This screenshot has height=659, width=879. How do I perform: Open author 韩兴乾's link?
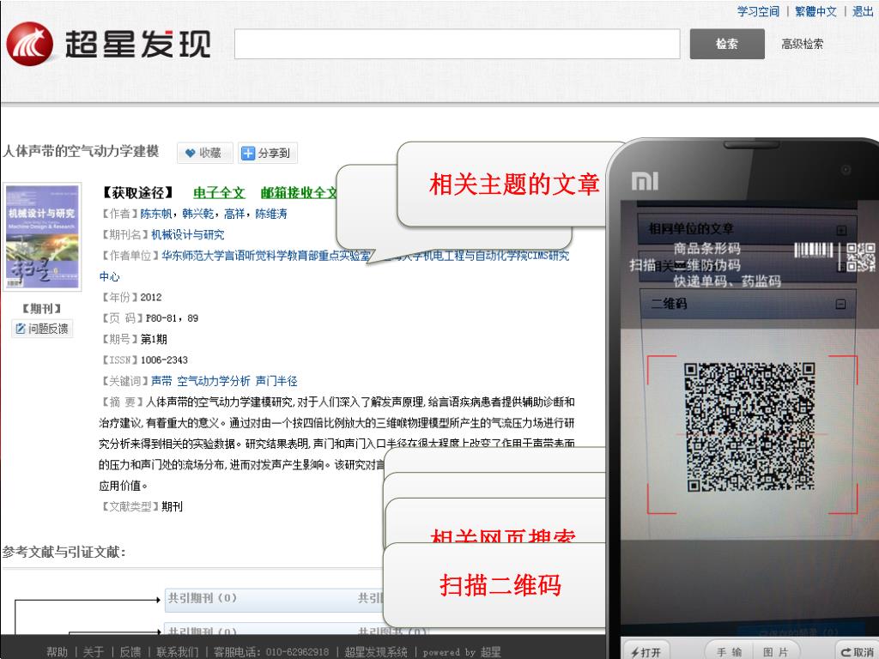198,214
